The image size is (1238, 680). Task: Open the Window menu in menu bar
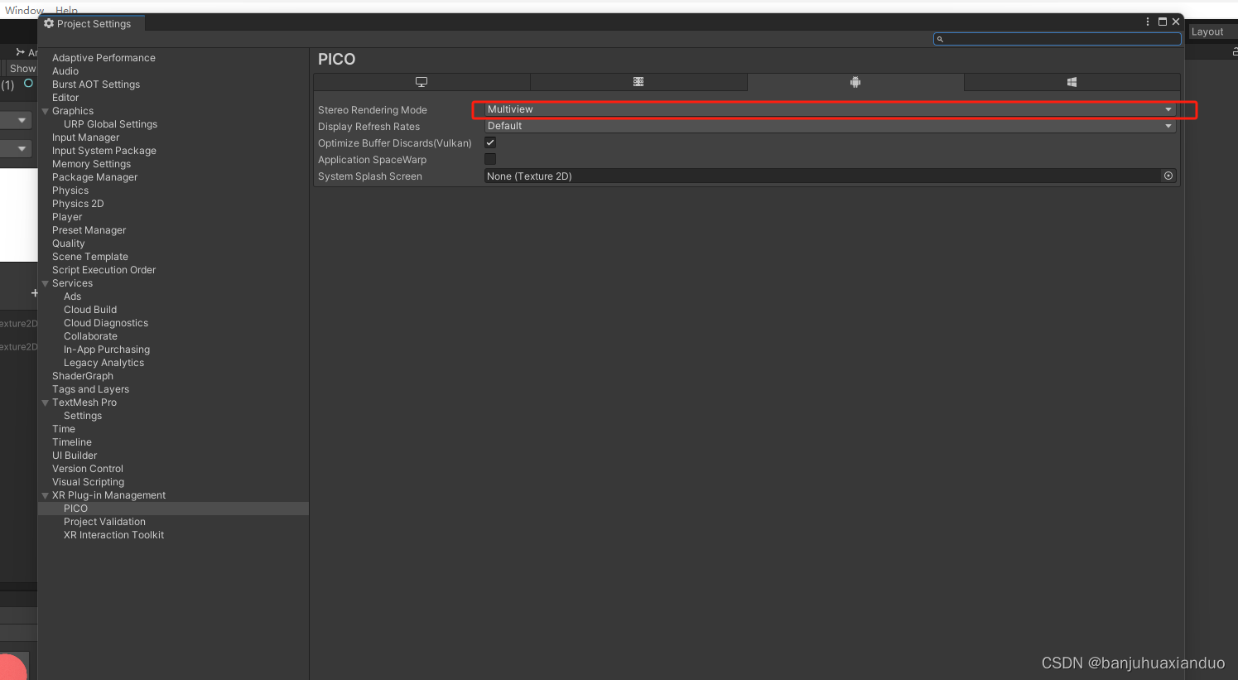point(24,10)
